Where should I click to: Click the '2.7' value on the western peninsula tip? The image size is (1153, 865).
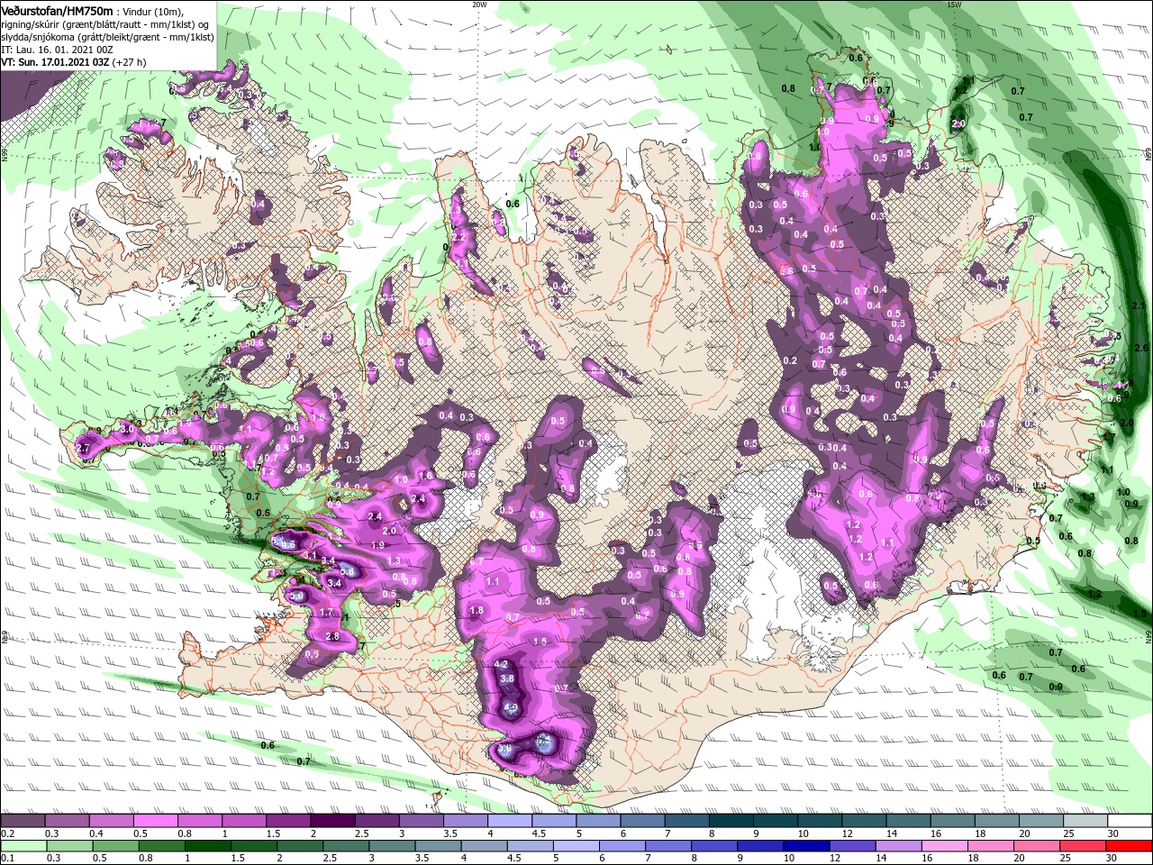pos(84,448)
